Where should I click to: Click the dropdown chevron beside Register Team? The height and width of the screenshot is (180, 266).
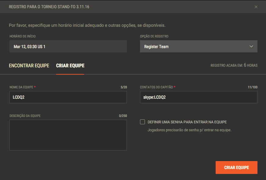251,47
